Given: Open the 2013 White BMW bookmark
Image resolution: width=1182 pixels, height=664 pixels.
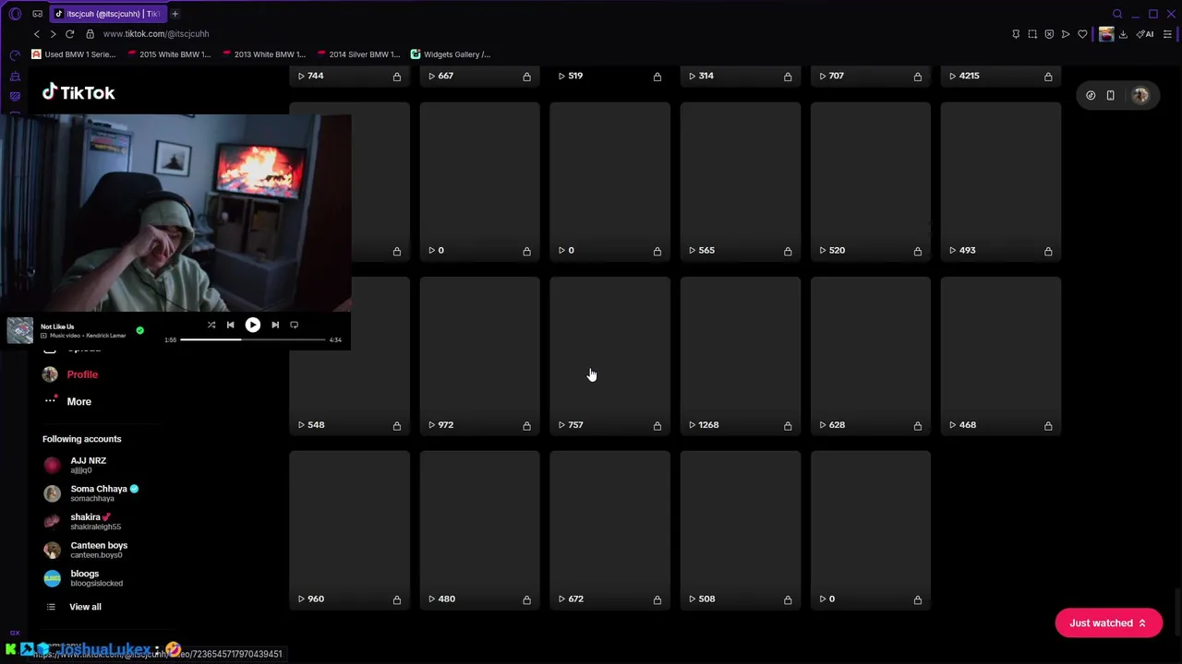Looking at the screenshot, I should coord(264,54).
